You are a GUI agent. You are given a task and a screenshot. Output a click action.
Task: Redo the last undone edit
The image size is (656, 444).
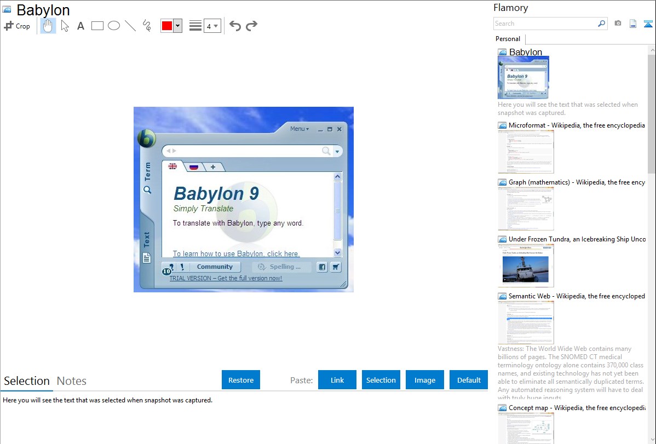[251, 26]
